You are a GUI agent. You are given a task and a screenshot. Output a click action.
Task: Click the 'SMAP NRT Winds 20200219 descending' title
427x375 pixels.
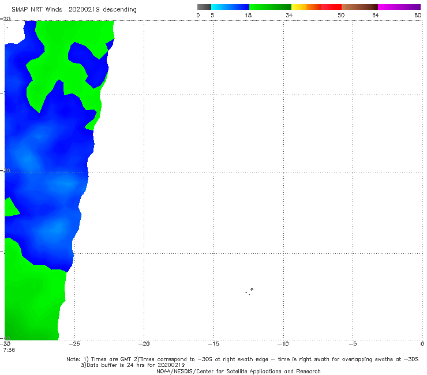coord(74,9)
